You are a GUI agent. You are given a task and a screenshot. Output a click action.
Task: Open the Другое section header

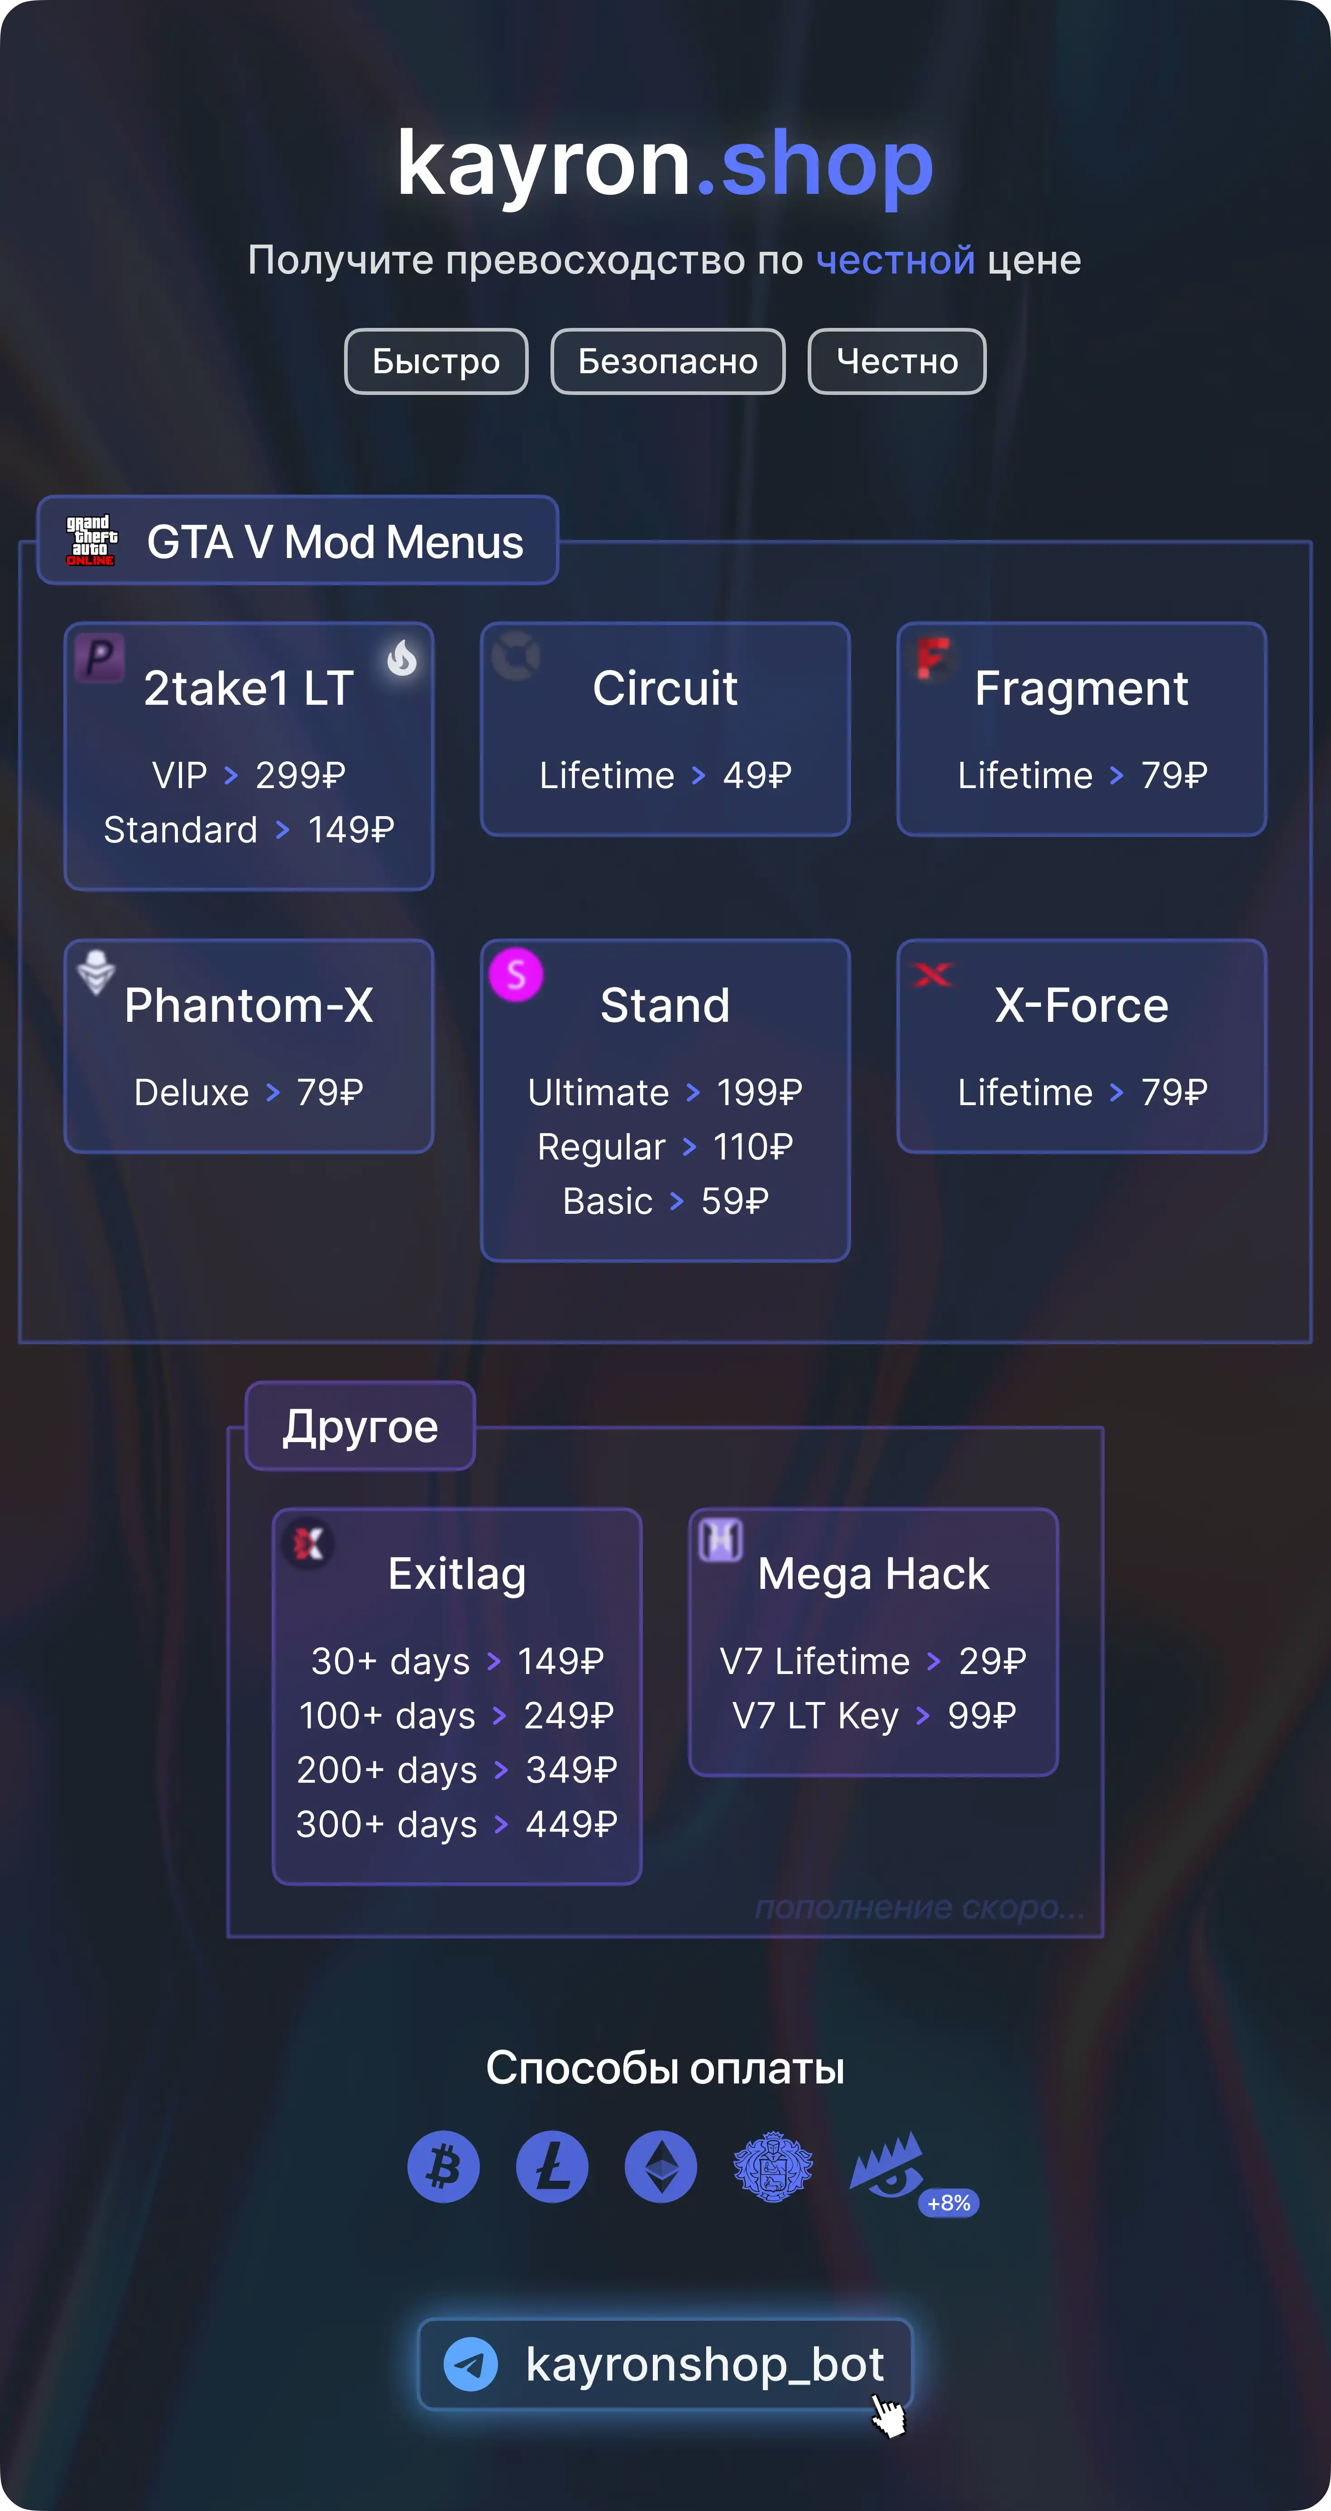tap(359, 1426)
